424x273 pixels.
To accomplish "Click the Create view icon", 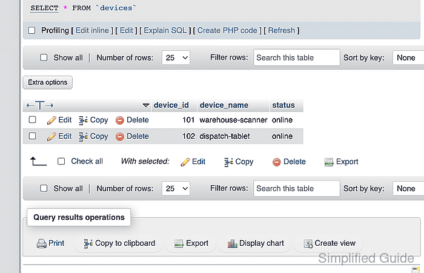I will click(x=308, y=243).
